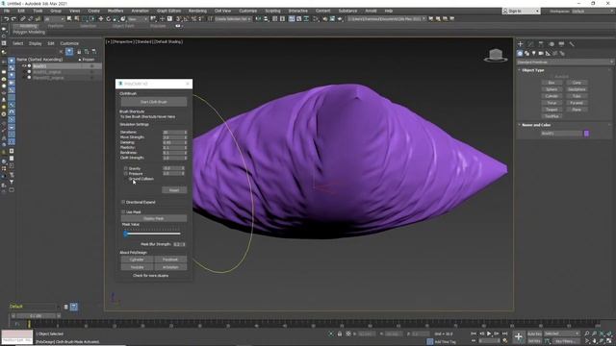
Task: Open the Hierarchy tab in command panel
Action: tap(541, 44)
